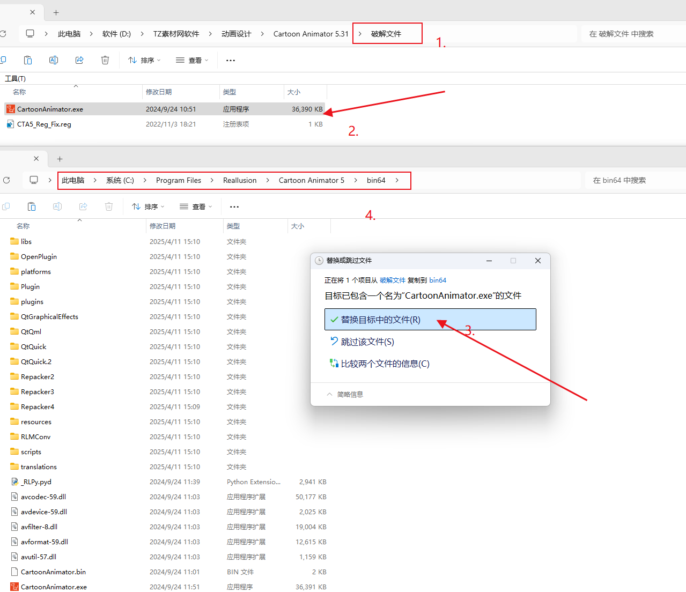This screenshot has width=686, height=592.
Task: Minimize the 替换或跳过文件 dialog
Action: pos(489,261)
